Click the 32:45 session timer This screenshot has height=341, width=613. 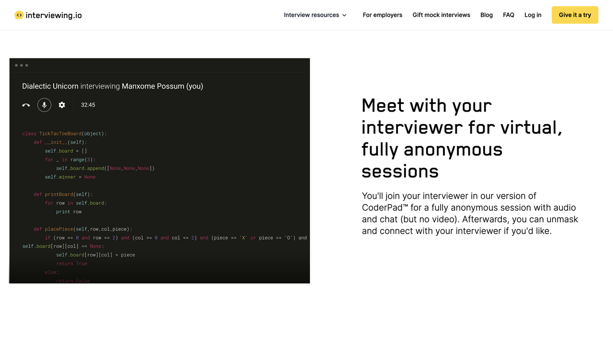[88, 105]
